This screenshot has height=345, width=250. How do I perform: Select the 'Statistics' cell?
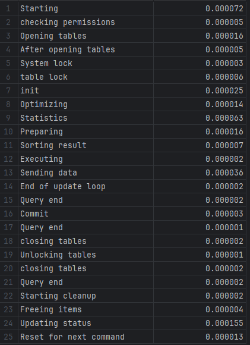pyautogui.click(x=86, y=118)
